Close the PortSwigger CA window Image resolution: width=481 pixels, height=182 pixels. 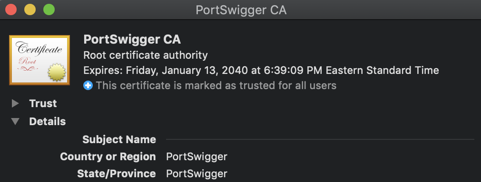click(x=11, y=9)
